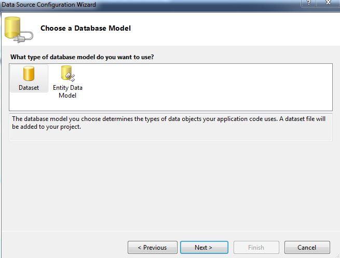The width and height of the screenshot is (340, 258).
Task: Click the Entity Data Model text label
Action: click(x=67, y=91)
